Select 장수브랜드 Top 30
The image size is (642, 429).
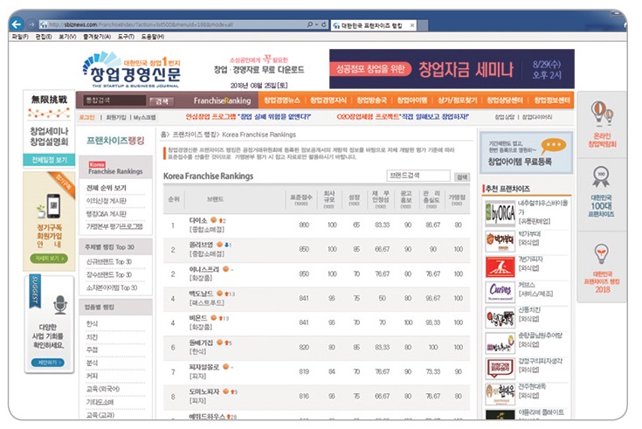click(x=109, y=274)
